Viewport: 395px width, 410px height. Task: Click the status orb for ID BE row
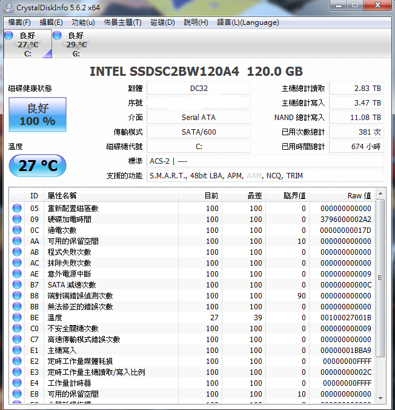point(17,317)
